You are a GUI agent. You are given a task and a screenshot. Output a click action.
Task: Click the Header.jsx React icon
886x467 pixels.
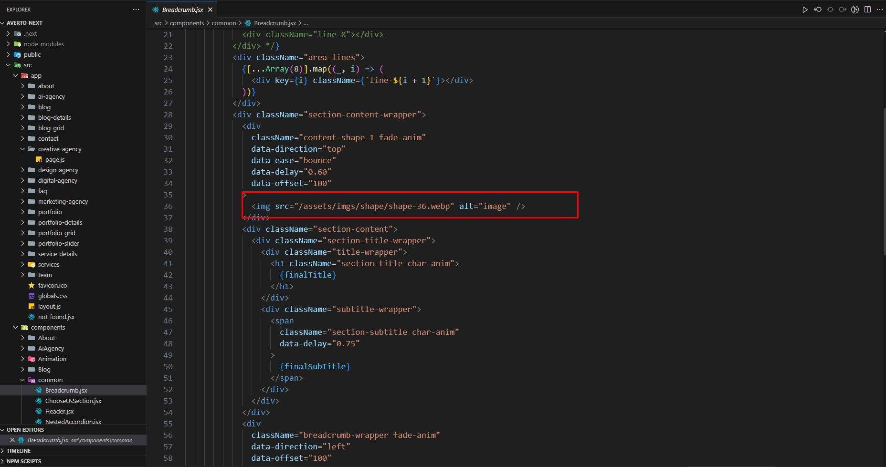coord(39,411)
